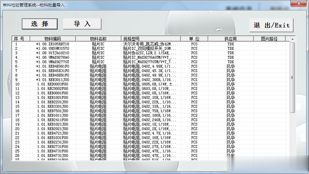Click the 供应商 column header
Image resolution: width=309 pixels, height=174 pixels.
tap(231, 39)
